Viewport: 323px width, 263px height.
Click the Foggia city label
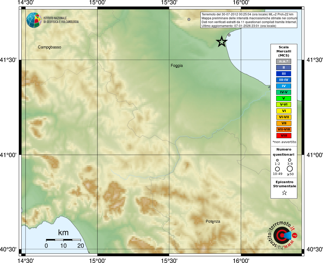point(177,66)
